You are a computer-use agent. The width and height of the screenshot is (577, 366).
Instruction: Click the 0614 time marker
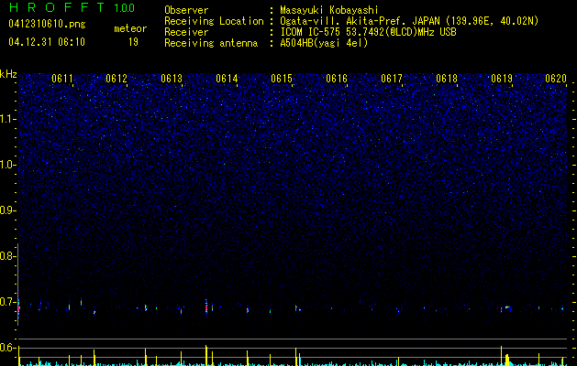click(227, 79)
